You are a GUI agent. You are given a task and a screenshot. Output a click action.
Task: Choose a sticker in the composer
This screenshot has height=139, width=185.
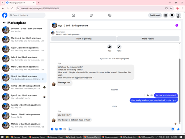tap(61, 129)
